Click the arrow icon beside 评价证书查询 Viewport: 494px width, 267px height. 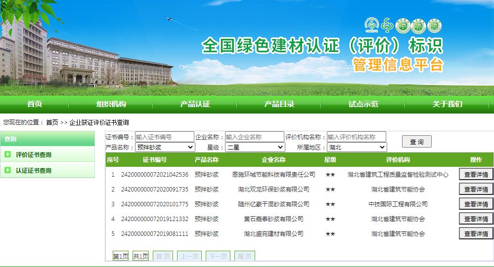(8, 154)
